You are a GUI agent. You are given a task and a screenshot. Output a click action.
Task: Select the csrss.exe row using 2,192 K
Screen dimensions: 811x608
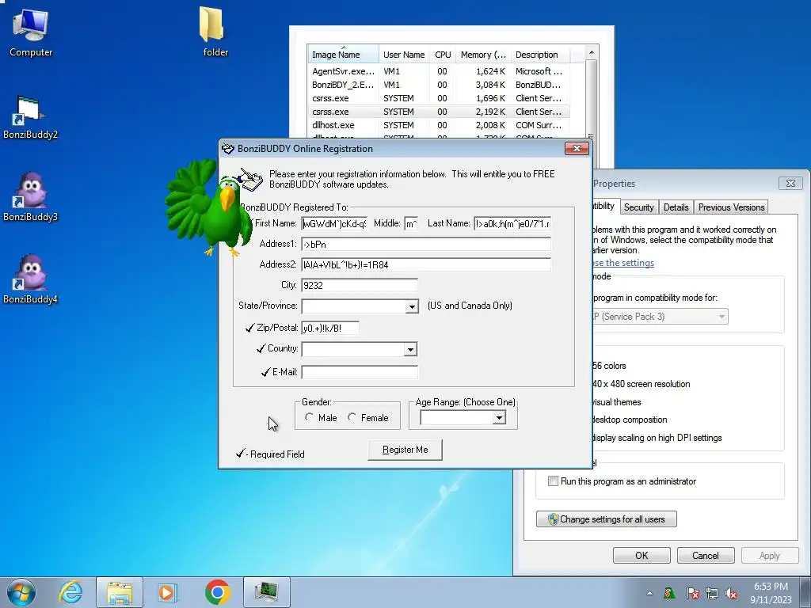tap(439, 112)
